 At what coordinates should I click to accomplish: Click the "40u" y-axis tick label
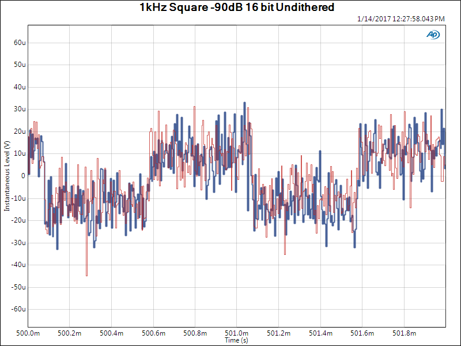point(20,87)
